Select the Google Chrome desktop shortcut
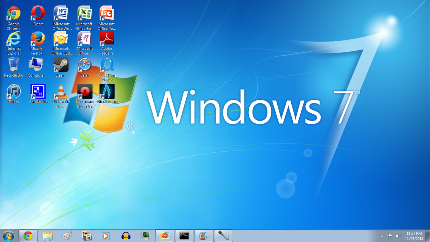The image size is (430, 242). click(14, 18)
